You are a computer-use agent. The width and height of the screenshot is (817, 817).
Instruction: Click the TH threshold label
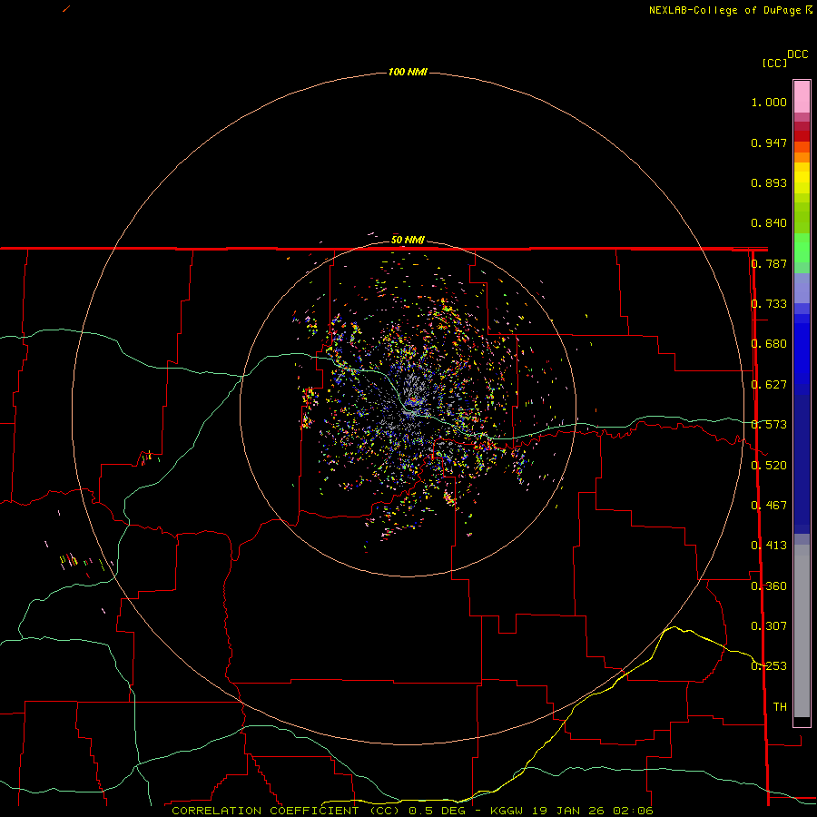[x=780, y=707]
